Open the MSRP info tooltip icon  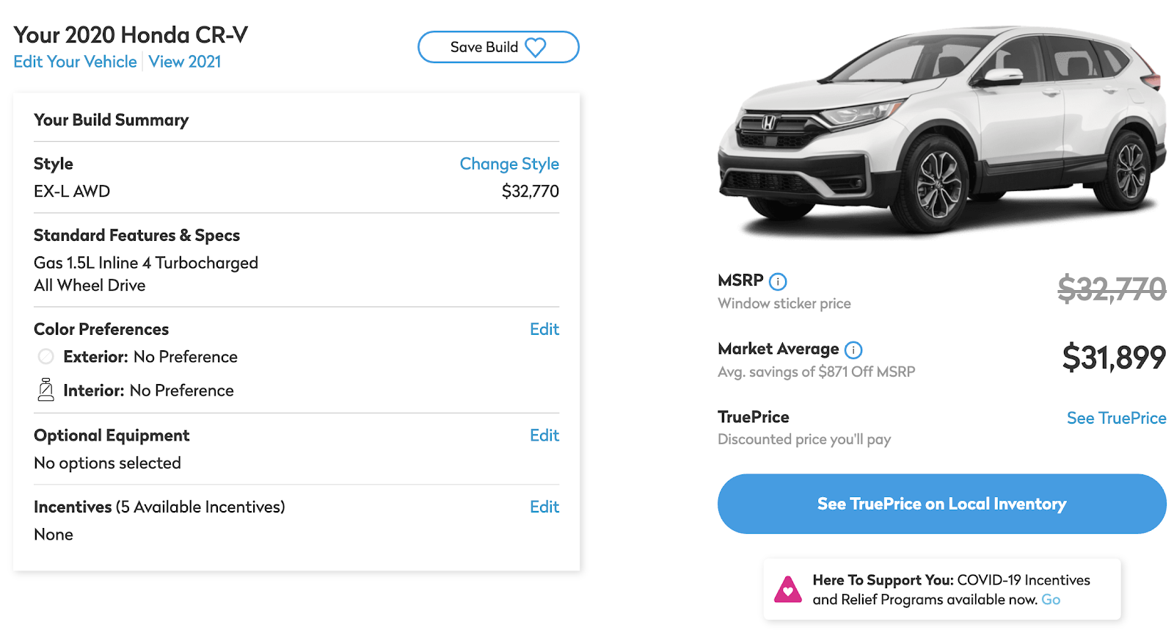778,281
